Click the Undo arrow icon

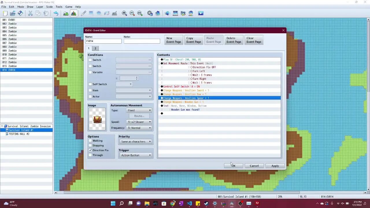[x=56, y=13]
